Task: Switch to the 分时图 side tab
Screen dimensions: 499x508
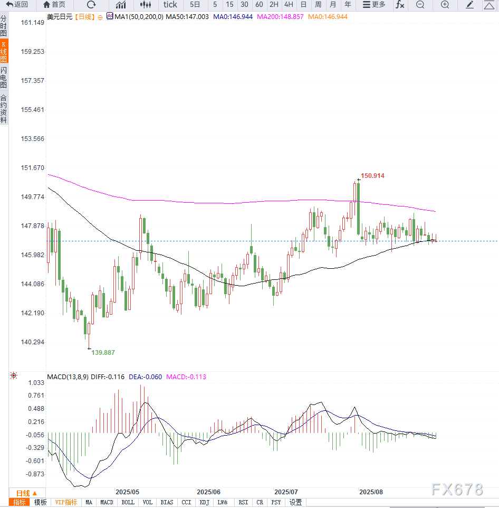Action: tap(4, 26)
